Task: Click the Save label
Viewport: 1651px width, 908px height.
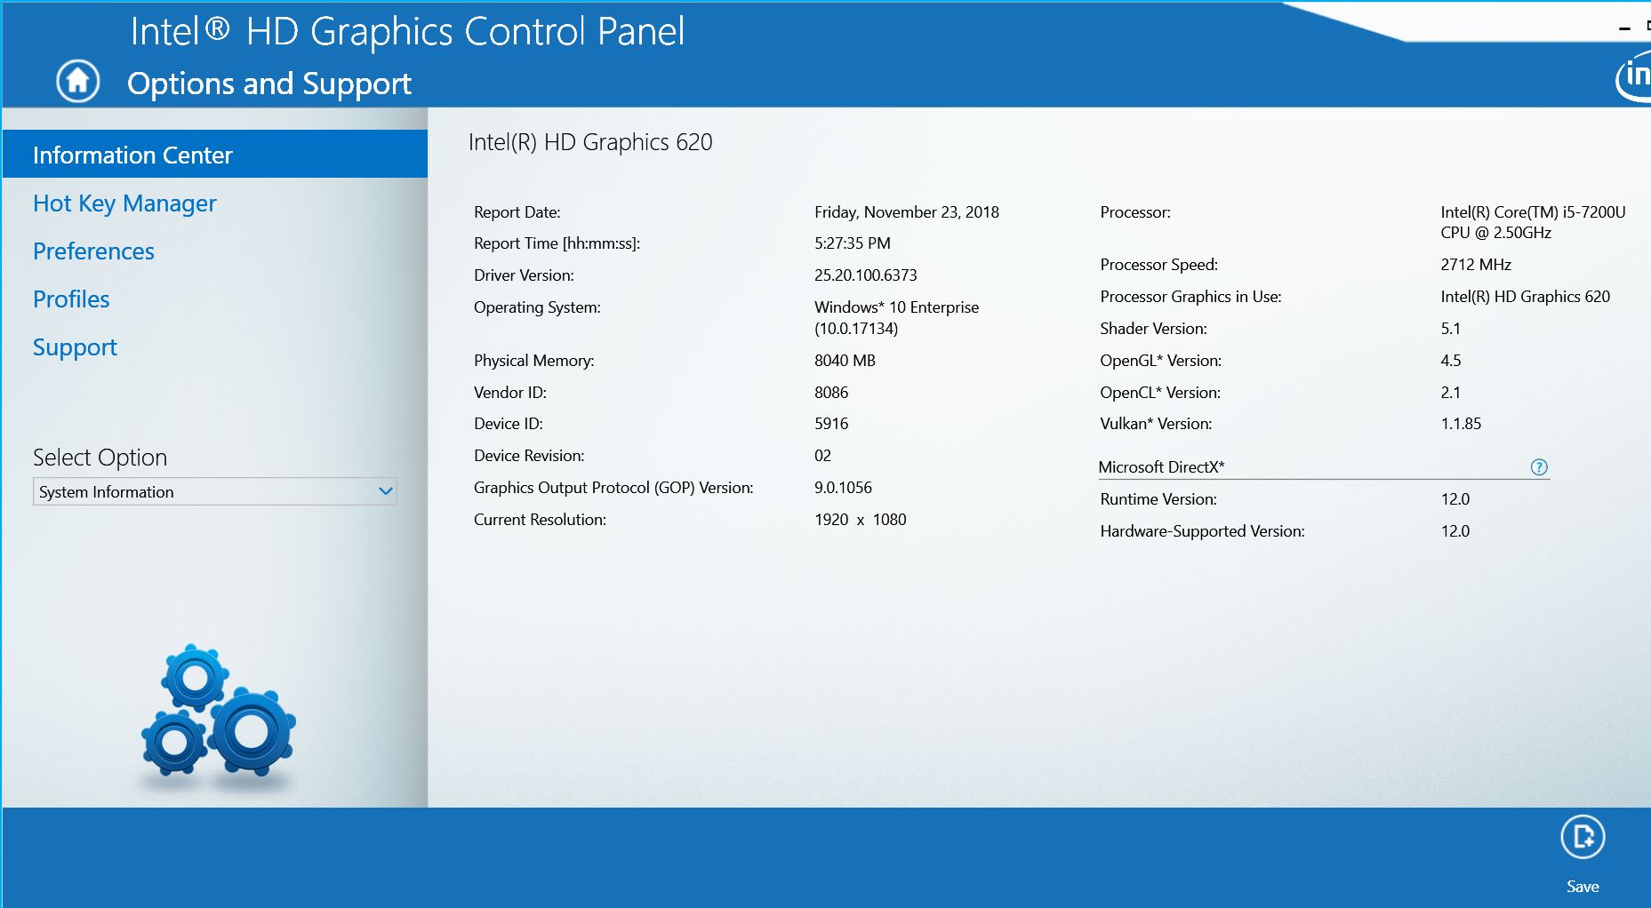Action: pyautogui.click(x=1583, y=887)
